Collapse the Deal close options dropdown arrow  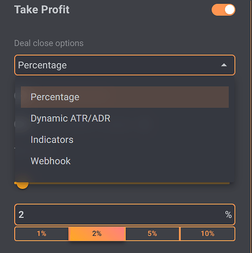point(224,65)
